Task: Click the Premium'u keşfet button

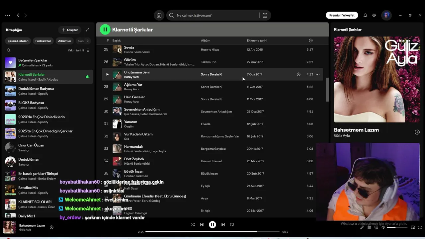Action: coord(342,15)
